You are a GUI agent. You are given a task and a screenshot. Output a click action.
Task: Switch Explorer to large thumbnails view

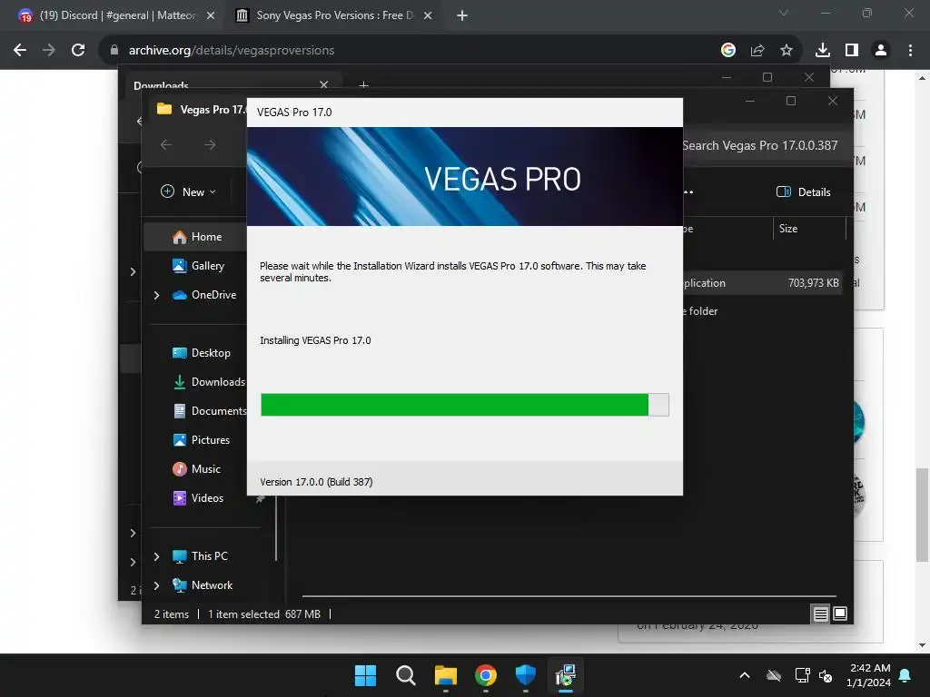(840, 614)
